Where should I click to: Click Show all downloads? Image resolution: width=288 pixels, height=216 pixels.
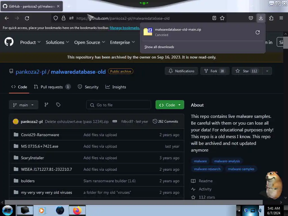[159, 47]
